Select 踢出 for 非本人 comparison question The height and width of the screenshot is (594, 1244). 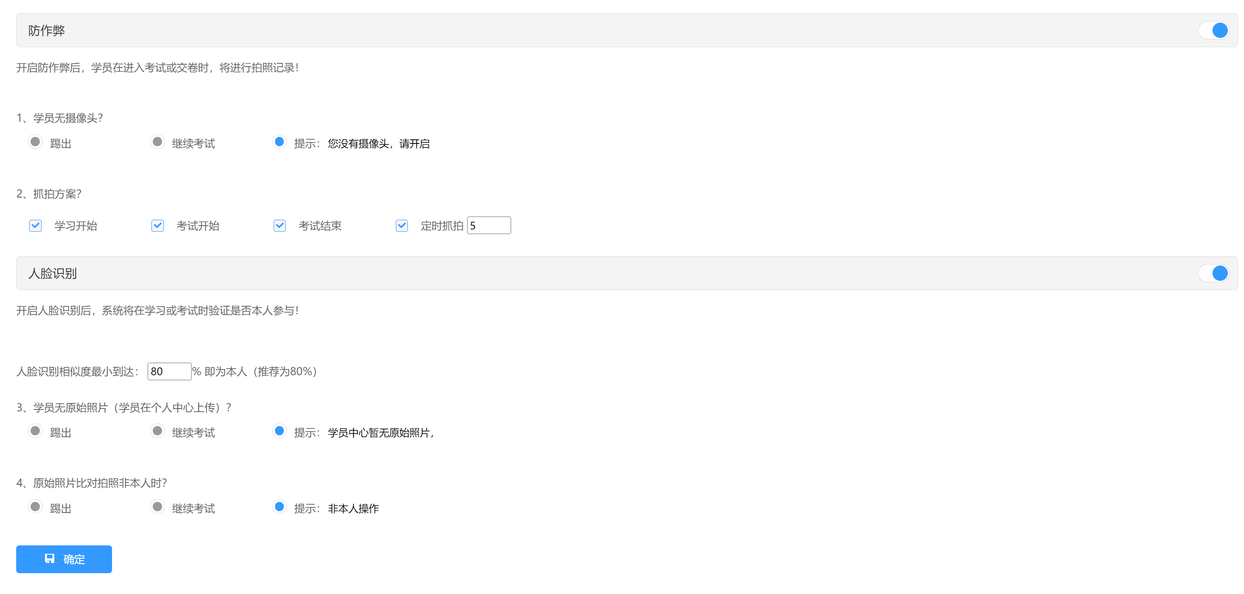[x=35, y=507]
